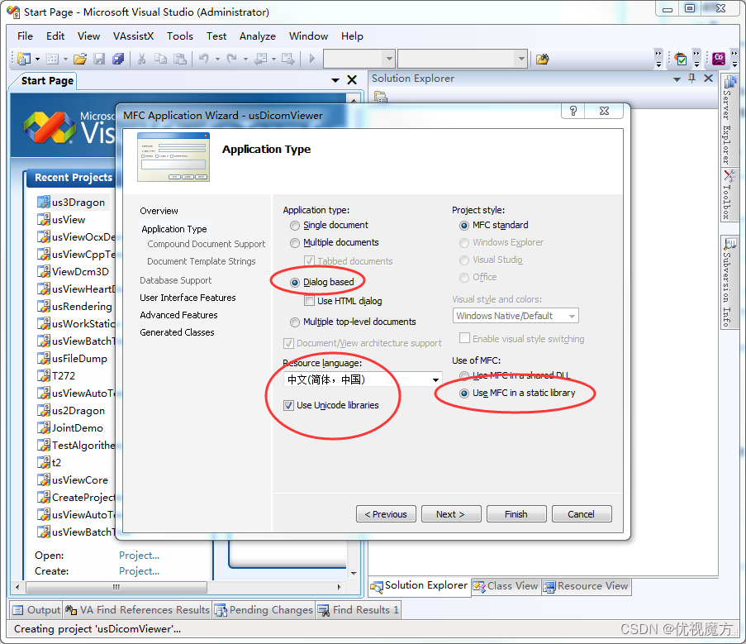Check the Use HTML dialog box
This screenshot has height=644, width=746.
(309, 301)
